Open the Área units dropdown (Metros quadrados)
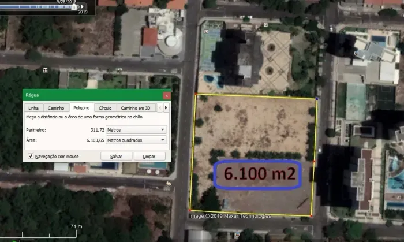The width and height of the screenshot is (404, 242). click(x=136, y=140)
